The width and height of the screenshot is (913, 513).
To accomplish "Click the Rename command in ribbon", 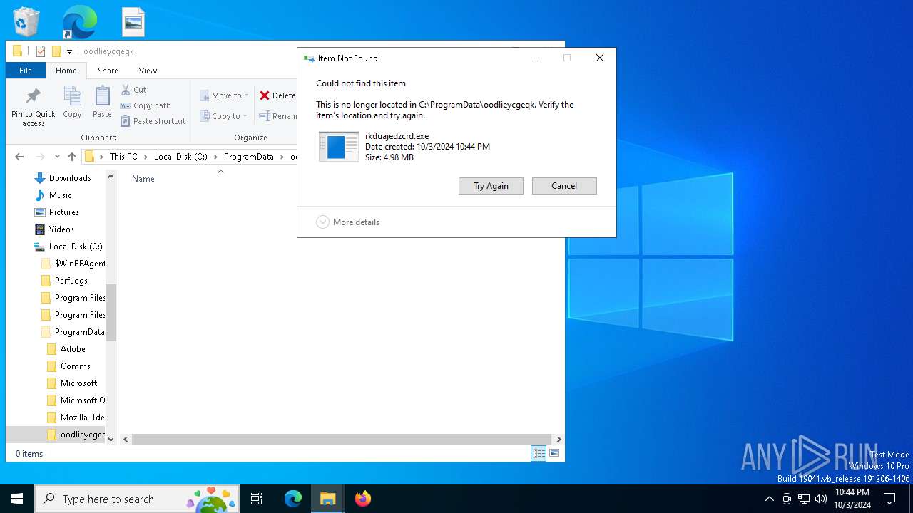I will point(277,116).
